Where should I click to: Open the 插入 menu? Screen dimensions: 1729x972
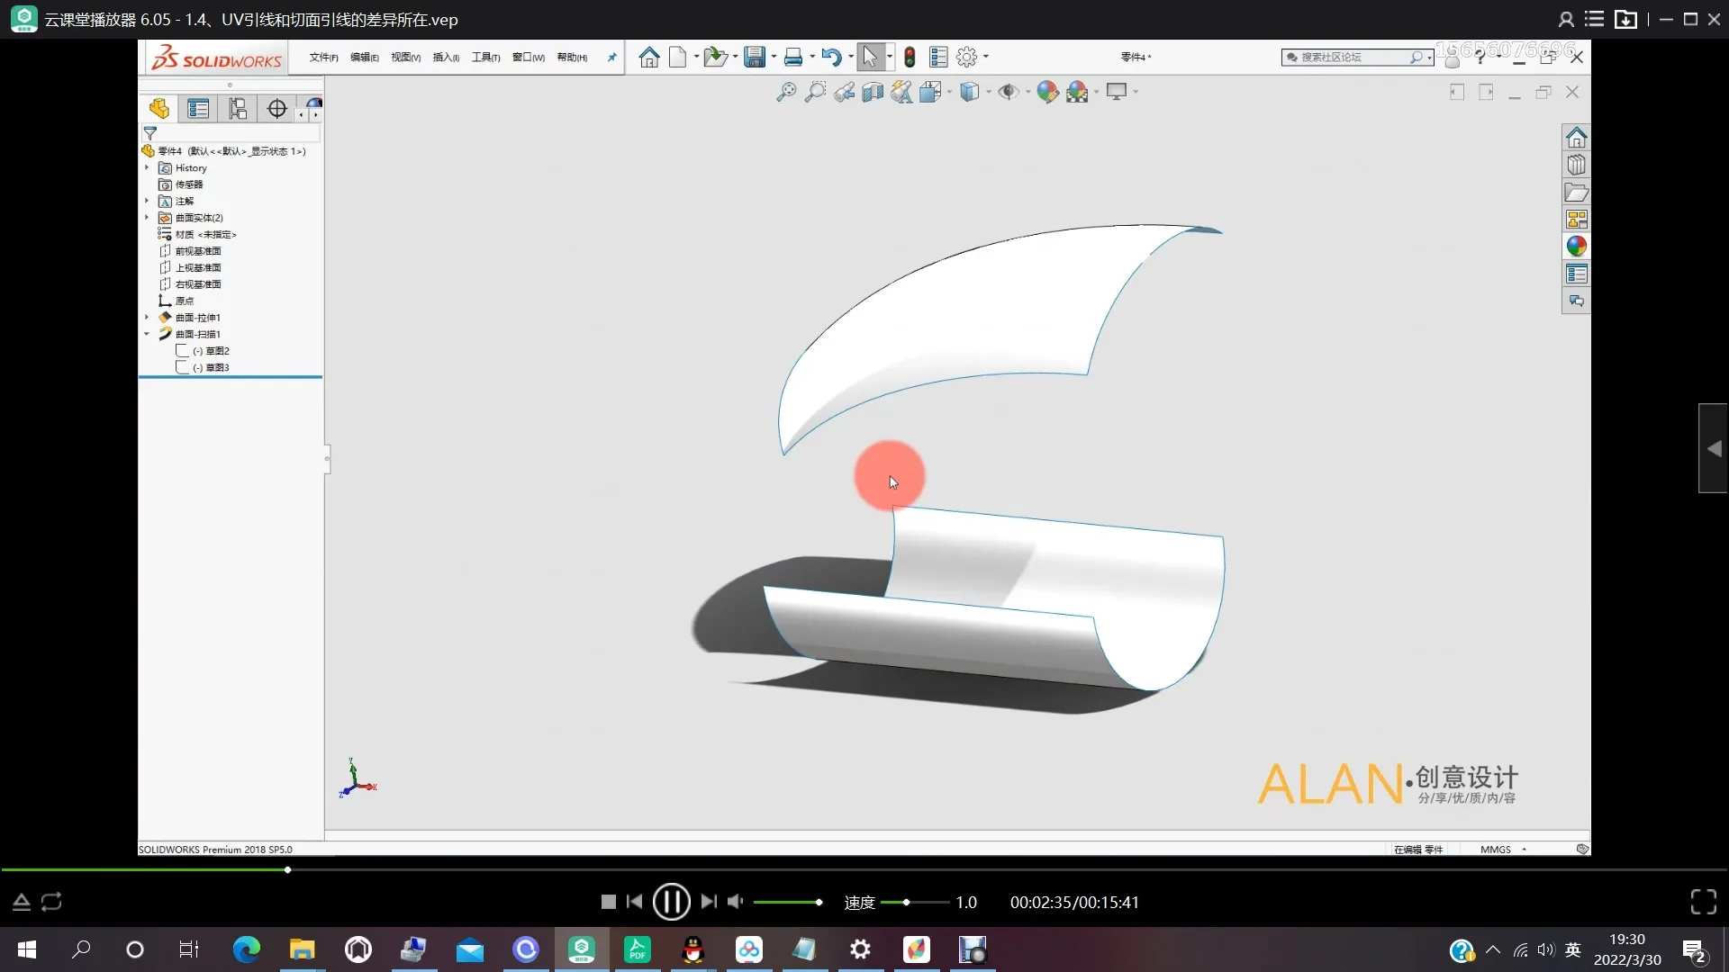pos(446,58)
